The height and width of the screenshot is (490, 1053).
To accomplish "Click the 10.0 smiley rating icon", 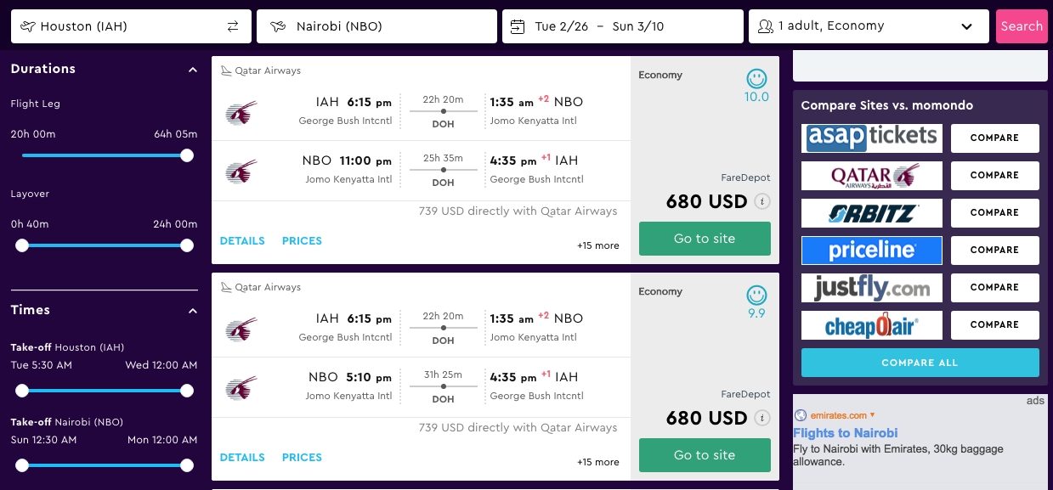I will tap(756, 79).
